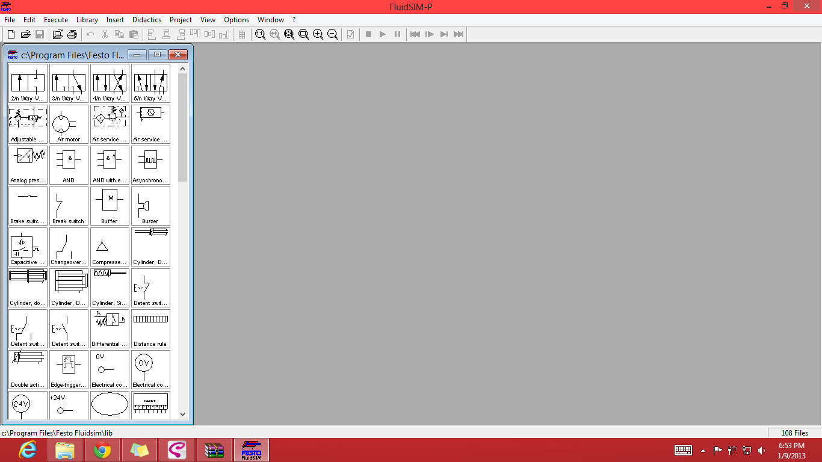Select the Brake switch component
The width and height of the screenshot is (822, 462).
click(28, 206)
